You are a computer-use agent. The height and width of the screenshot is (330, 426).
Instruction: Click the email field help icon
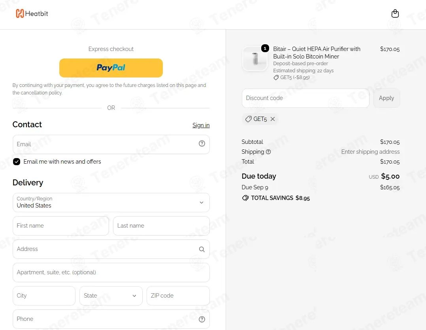point(202,144)
